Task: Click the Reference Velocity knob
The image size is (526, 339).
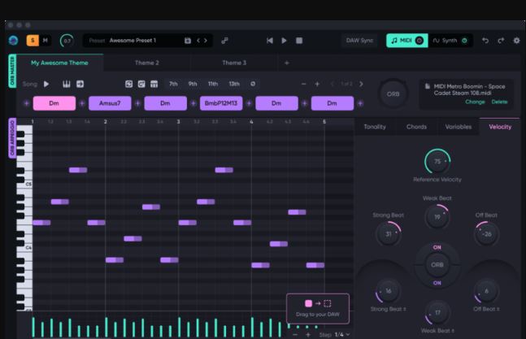Action: click(x=437, y=162)
